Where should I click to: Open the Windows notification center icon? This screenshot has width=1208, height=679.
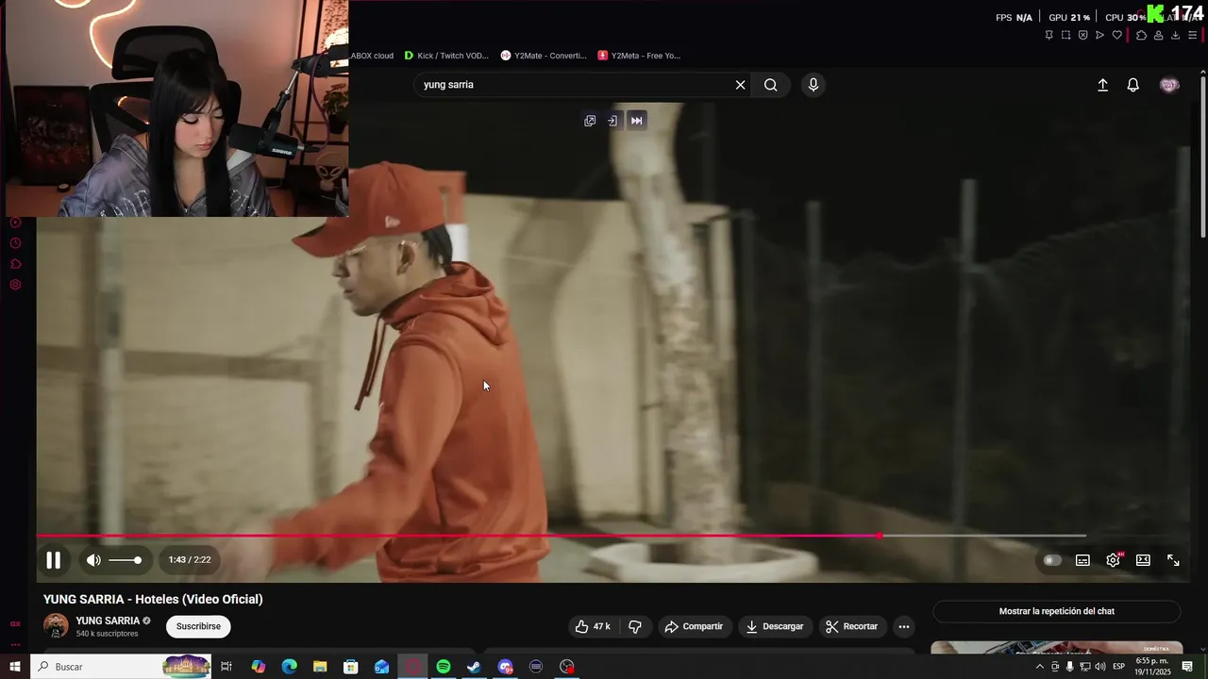point(1188,667)
